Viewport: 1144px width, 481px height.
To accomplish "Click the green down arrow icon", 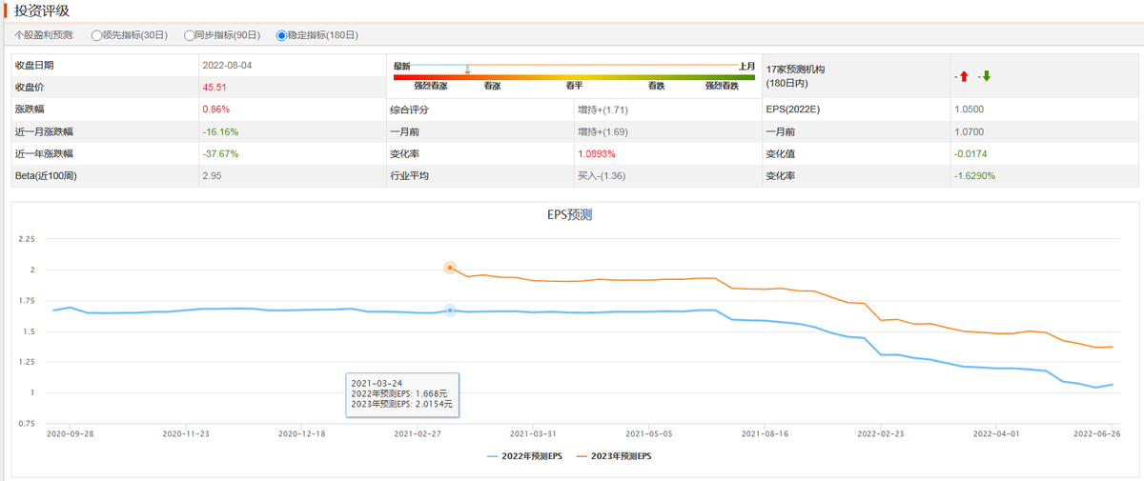I will coord(987,76).
